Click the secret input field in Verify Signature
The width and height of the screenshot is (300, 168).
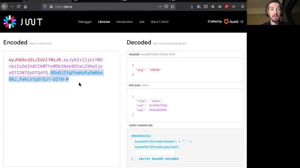[155, 153]
